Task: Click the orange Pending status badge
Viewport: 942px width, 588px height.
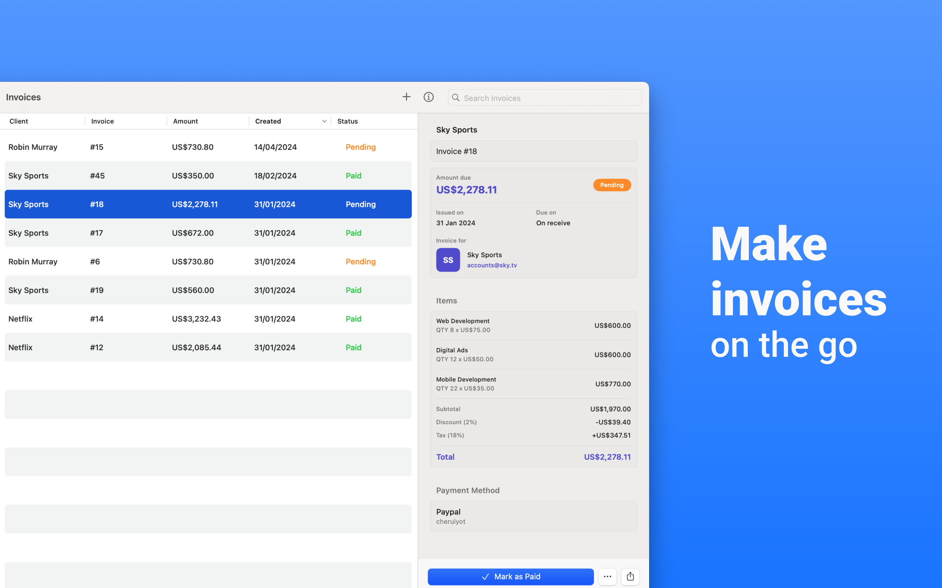Action: (612, 185)
